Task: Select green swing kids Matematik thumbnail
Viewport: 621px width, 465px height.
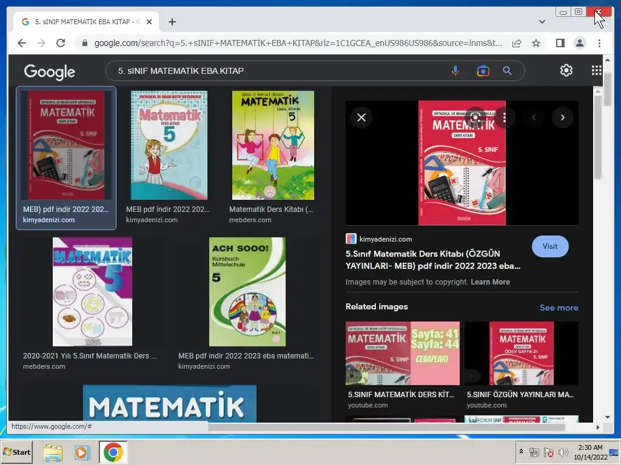Action: tap(273, 145)
